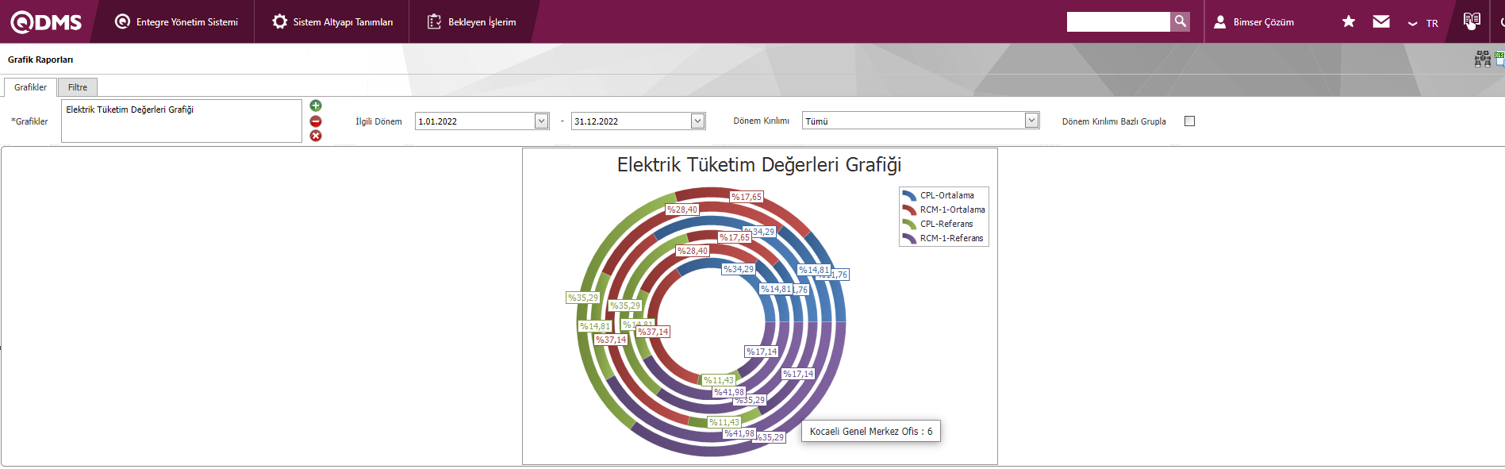Remove chart with red minus icon
This screenshot has height=469, width=1505.
click(x=316, y=121)
